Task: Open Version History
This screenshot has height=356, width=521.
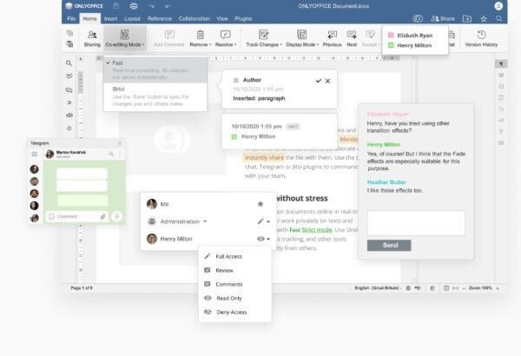Action: click(x=481, y=38)
